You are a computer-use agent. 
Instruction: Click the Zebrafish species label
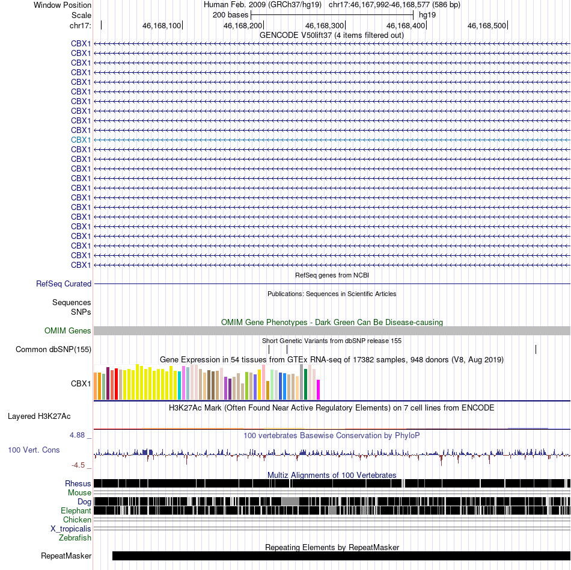(75, 537)
